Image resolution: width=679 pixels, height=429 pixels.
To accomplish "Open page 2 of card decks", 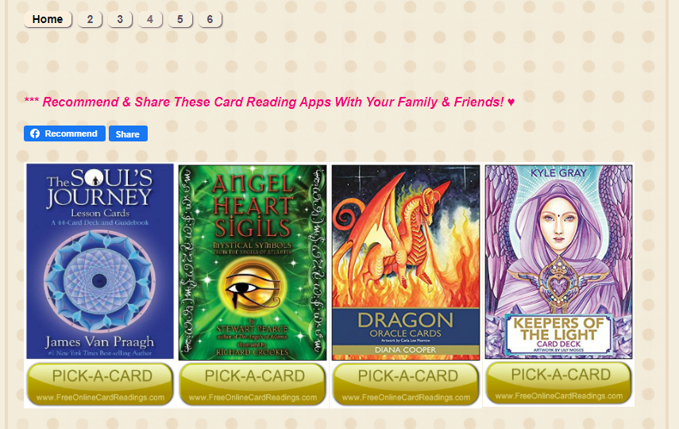I will pyautogui.click(x=90, y=20).
